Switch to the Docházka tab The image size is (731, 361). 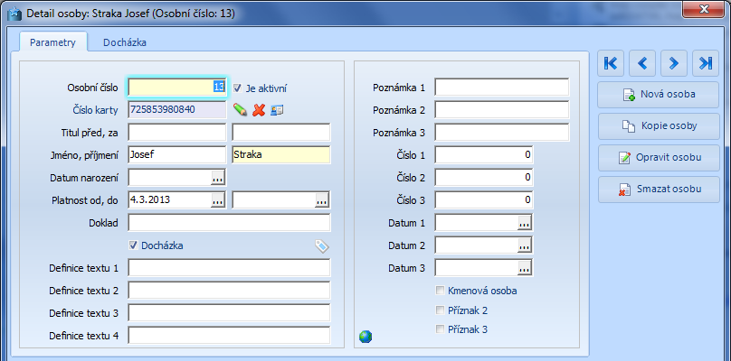coord(125,42)
